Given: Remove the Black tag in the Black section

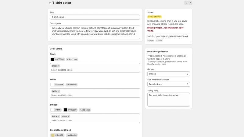Looking at the screenshot, I should click(x=59, y=66).
